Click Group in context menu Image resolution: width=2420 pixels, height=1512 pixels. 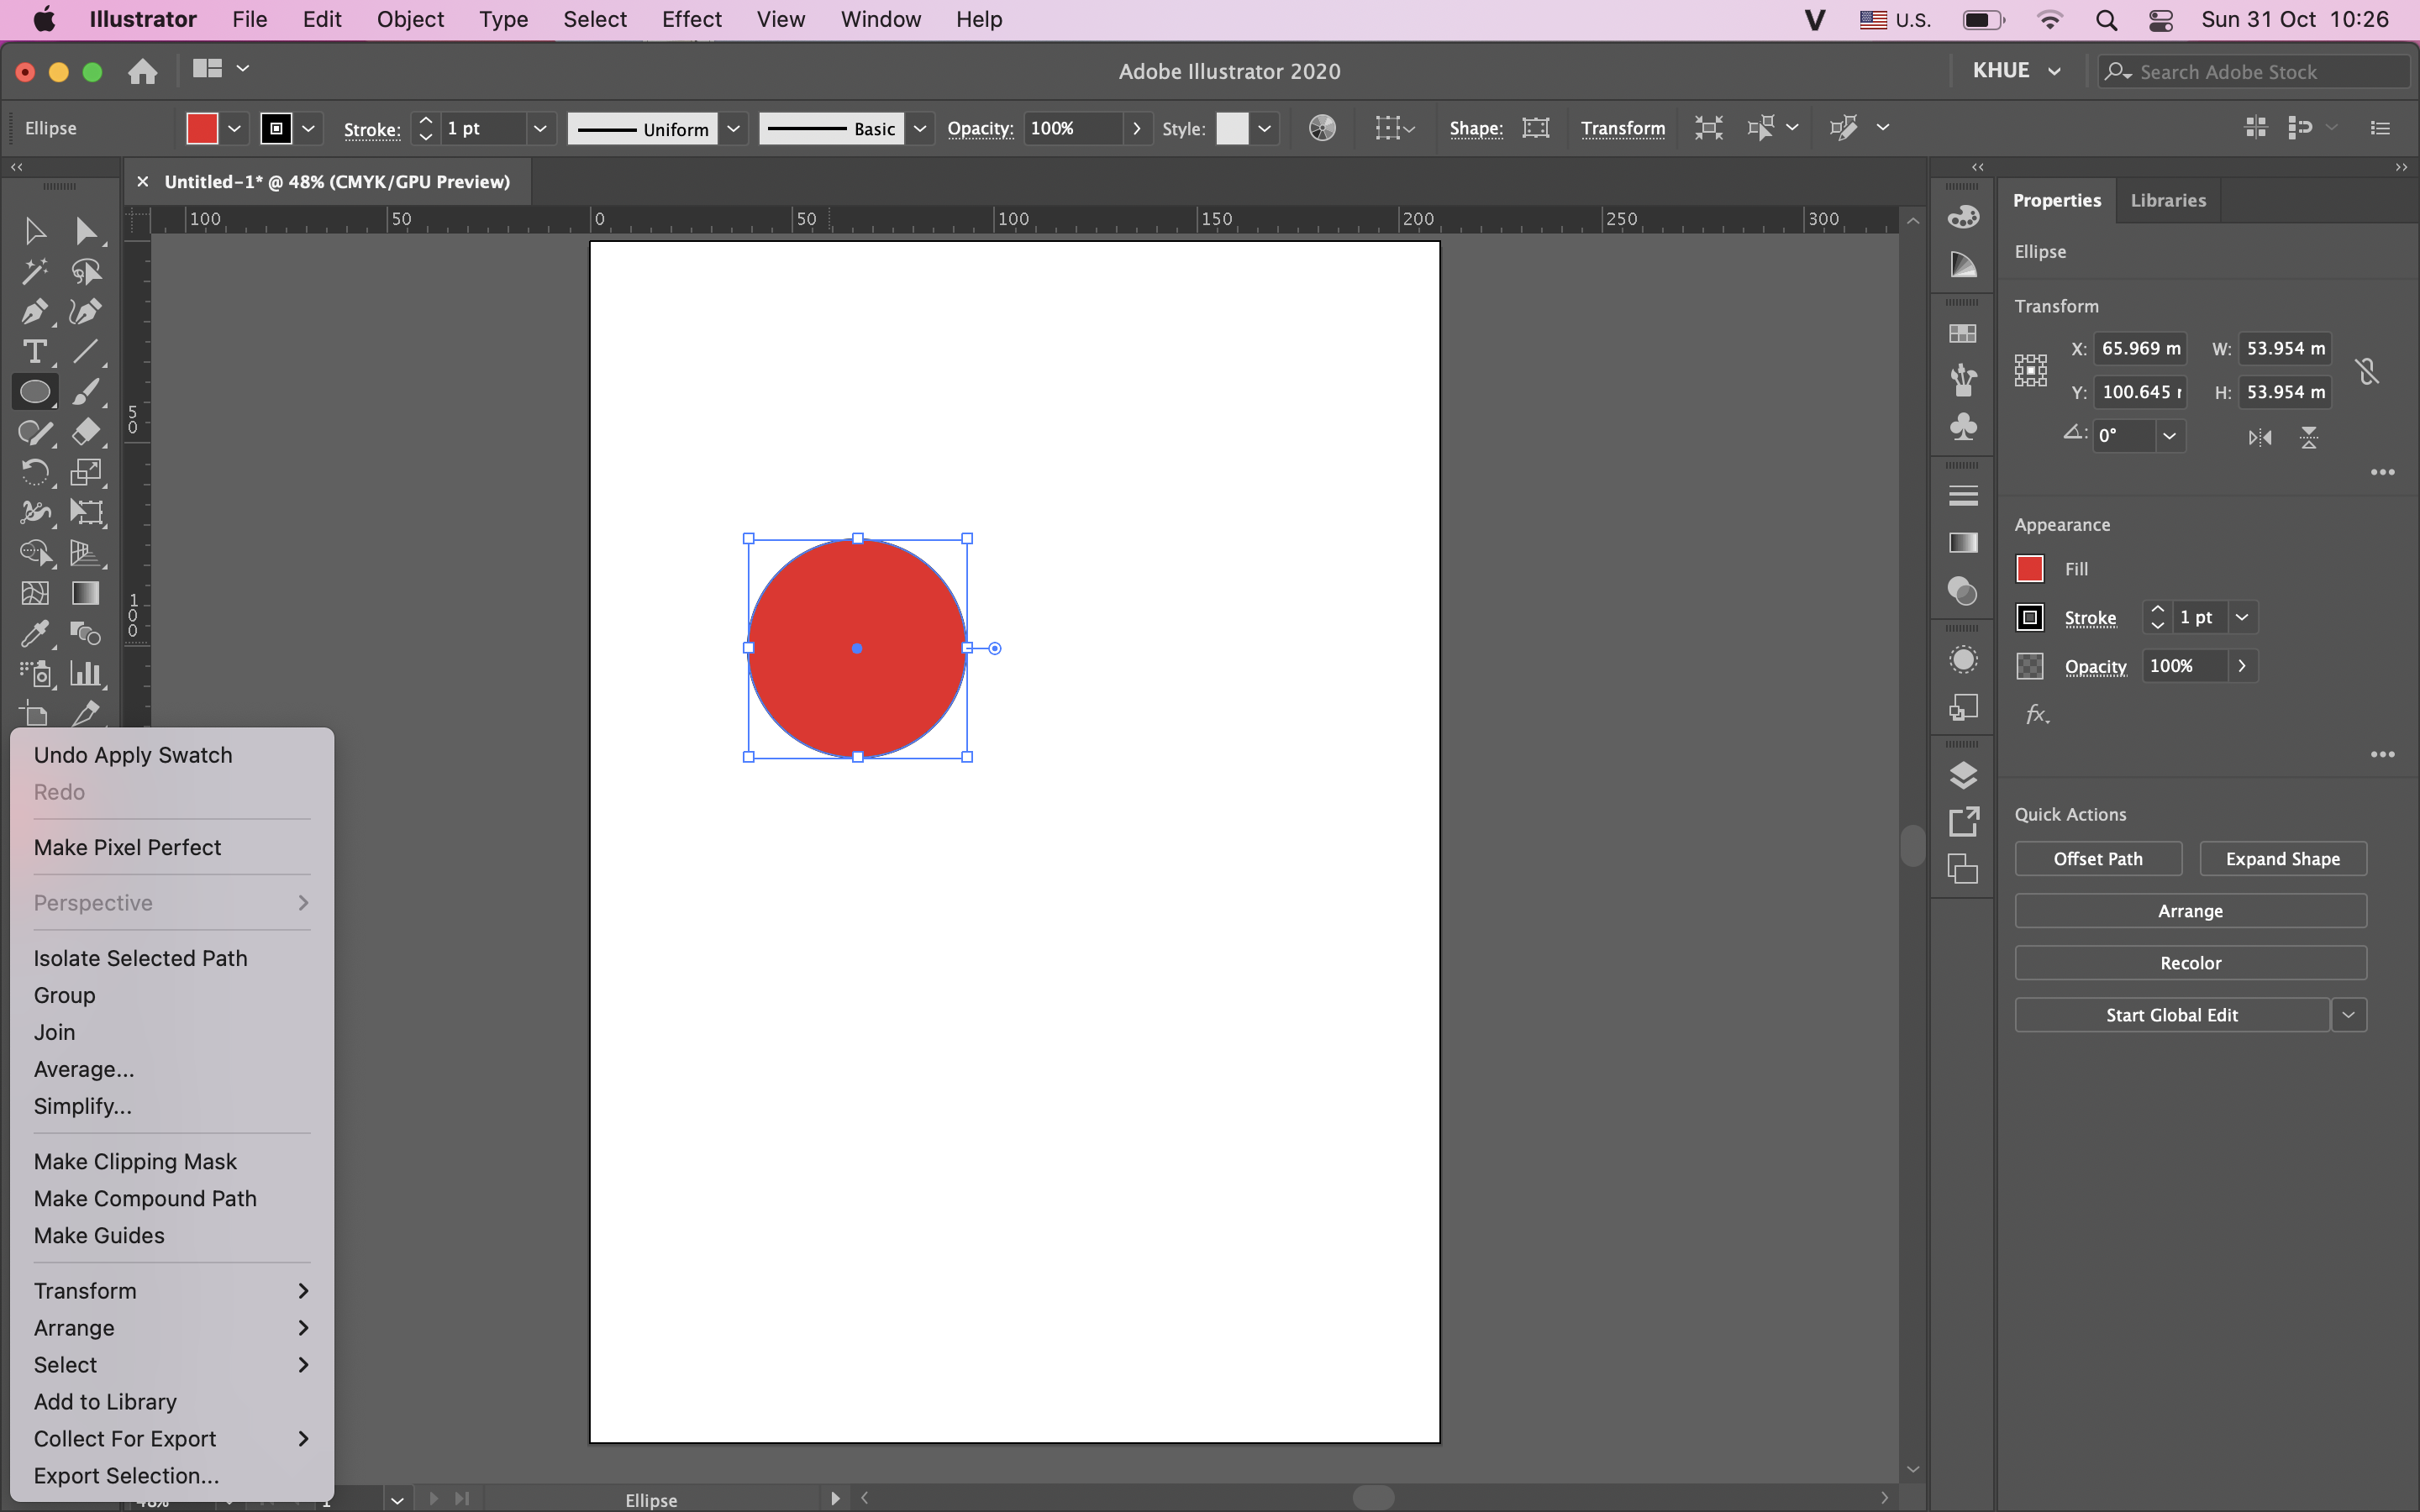pyautogui.click(x=63, y=995)
